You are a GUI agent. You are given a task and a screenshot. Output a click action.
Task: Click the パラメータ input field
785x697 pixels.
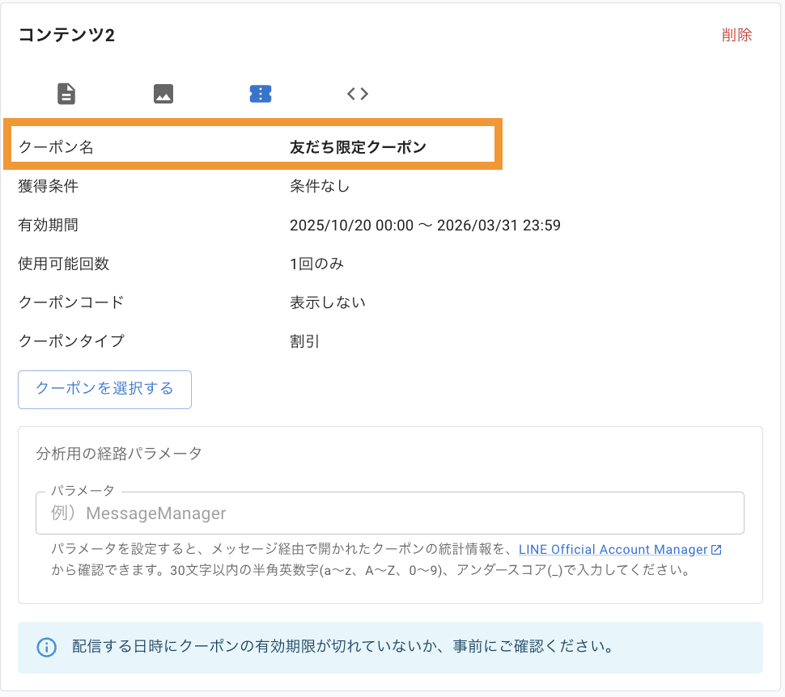pos(389,513)
